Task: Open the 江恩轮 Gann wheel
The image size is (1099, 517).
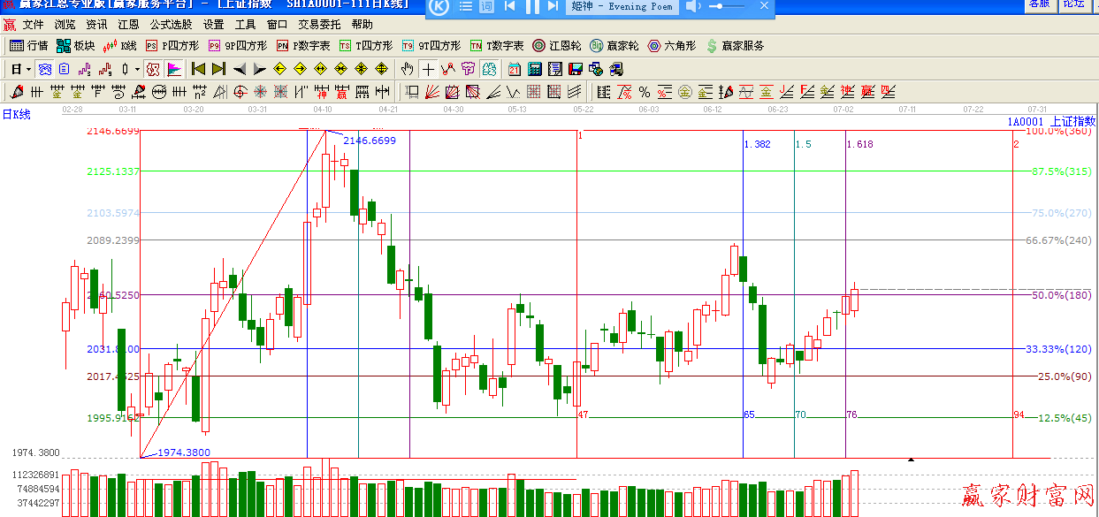Action: click(x=556, y=45)
